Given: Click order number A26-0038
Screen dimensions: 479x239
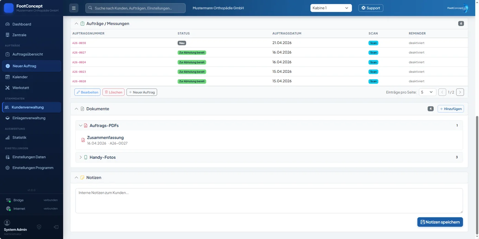Looking at the screenshot, I should [79, 43].
